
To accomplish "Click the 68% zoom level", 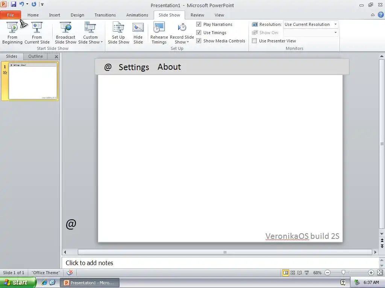I will 317,273.
